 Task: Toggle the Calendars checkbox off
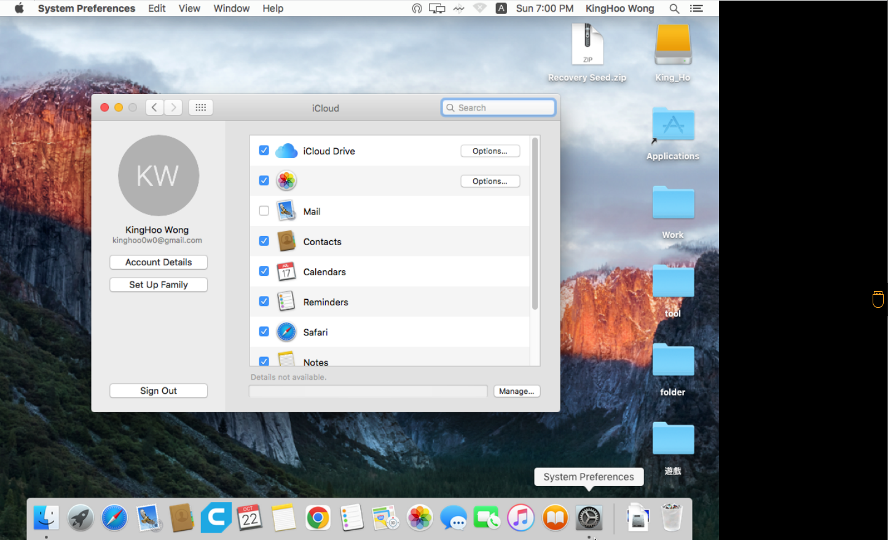tap(264, 271)
